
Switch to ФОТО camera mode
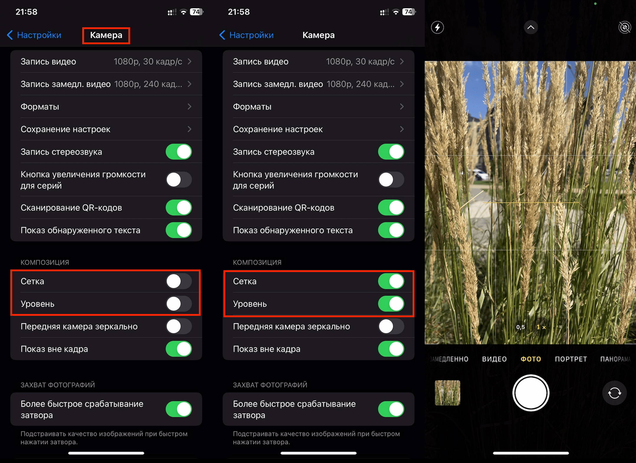531,359
